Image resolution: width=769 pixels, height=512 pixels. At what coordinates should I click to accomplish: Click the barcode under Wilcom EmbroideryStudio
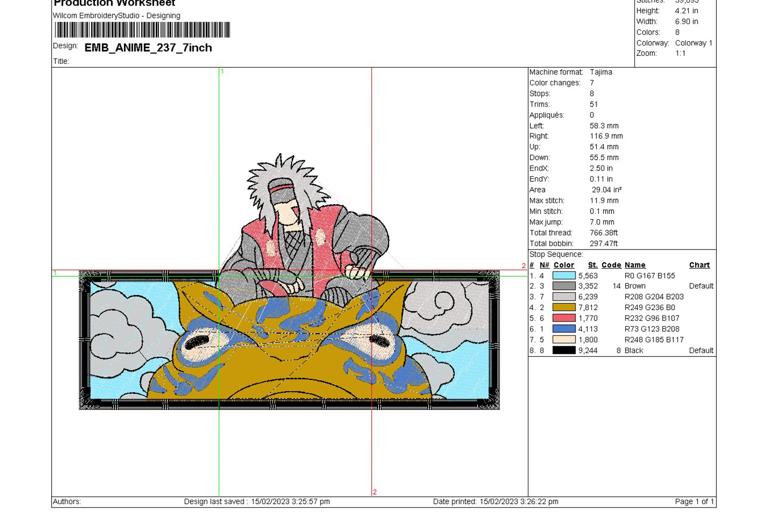(142, 30)
